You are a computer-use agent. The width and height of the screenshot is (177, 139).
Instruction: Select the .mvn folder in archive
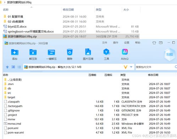pyautogui.click(x=11, y=84)
